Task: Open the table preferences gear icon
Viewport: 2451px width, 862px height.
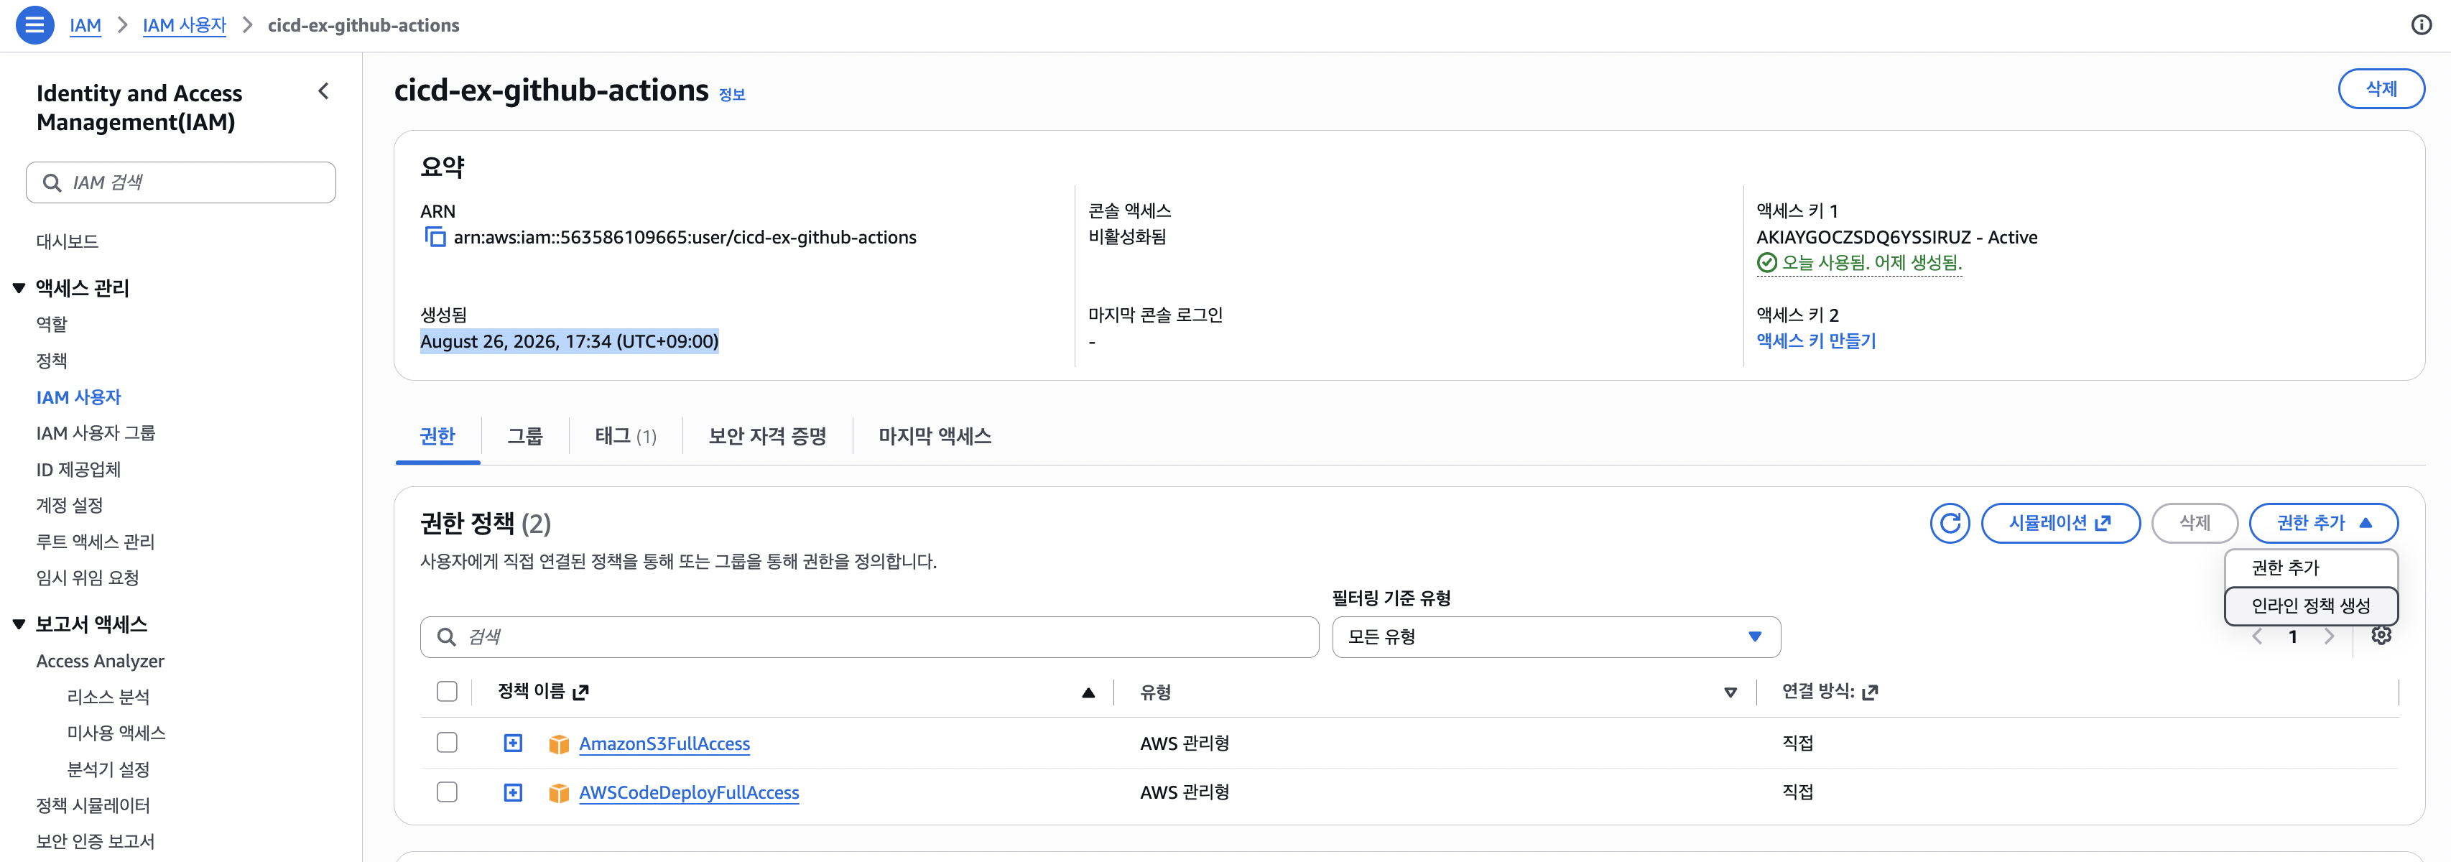Action: point(2381,636)
